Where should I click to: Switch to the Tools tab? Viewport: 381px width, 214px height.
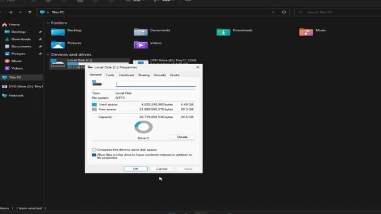point(110,75)
